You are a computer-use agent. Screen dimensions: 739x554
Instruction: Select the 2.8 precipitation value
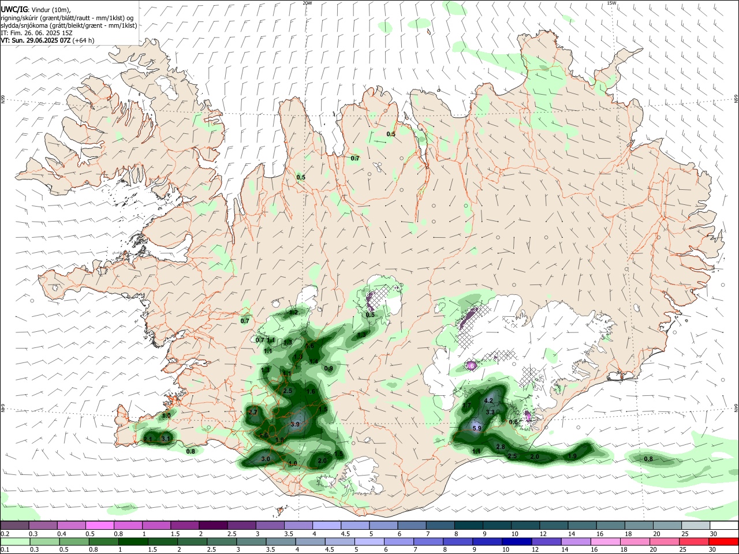tap(501, 447)
